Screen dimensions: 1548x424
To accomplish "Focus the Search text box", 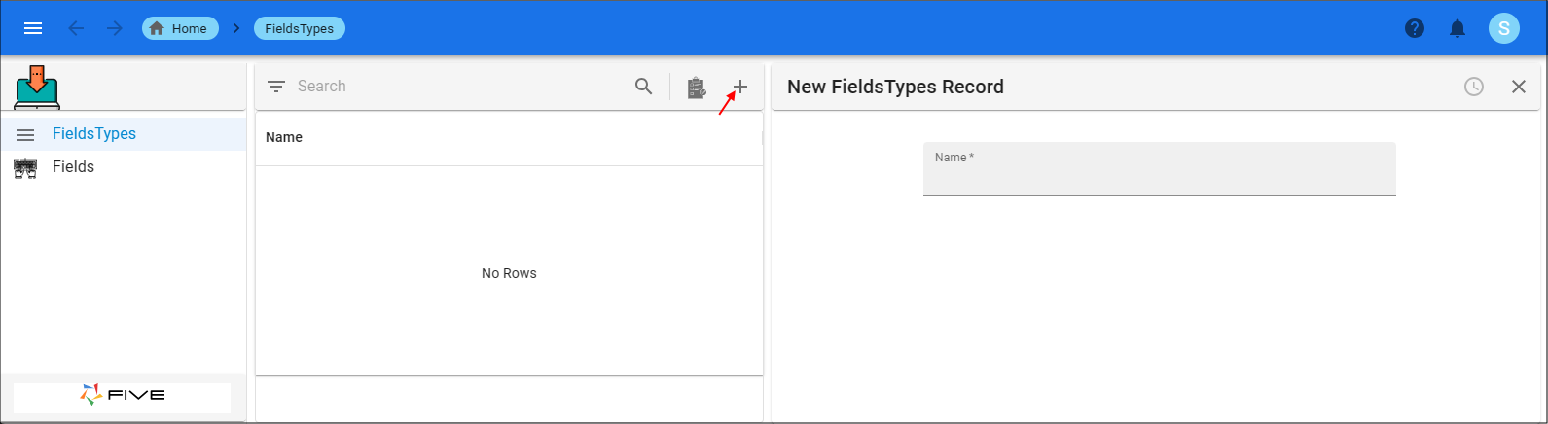I will coord(457,87).
